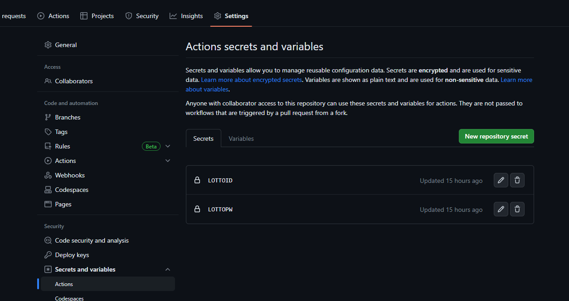
Task: Open Webhooks settings in the sidebar
Action: [x=69, y=175]
